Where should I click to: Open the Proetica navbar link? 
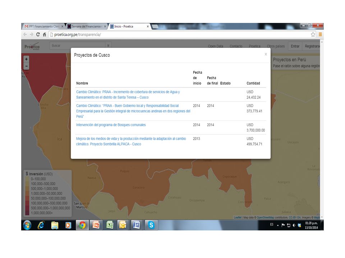[254, 46]
